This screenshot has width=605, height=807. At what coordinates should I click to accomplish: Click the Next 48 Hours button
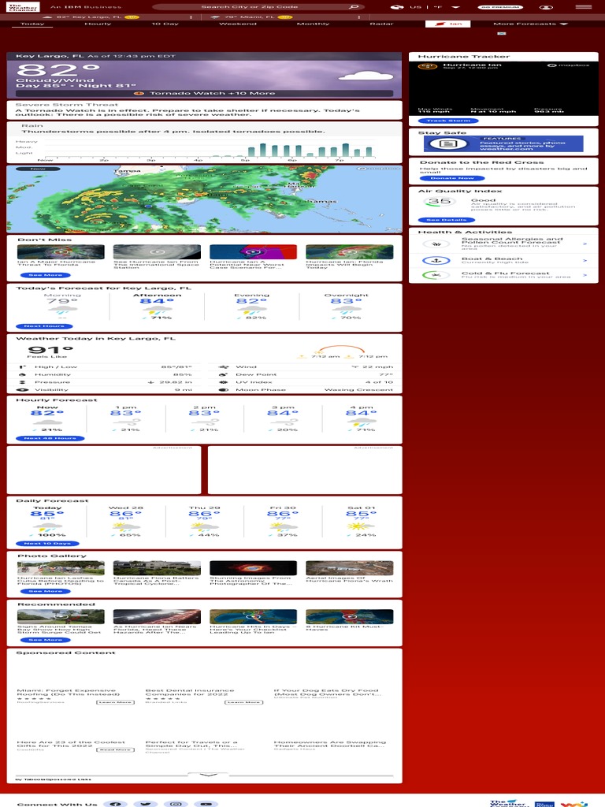click(50, 438)
